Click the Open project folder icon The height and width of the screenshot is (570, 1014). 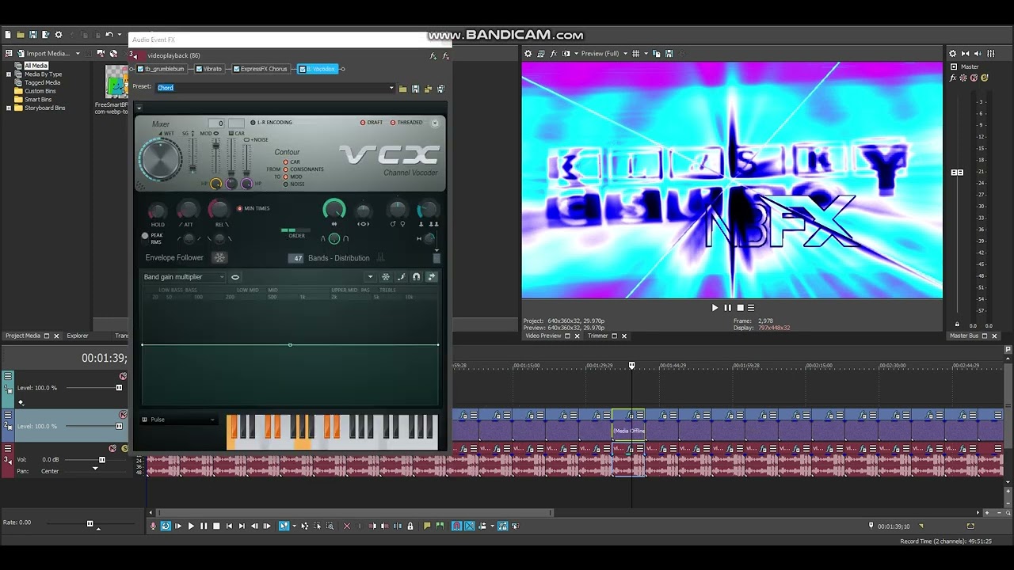tap(21, 35)
